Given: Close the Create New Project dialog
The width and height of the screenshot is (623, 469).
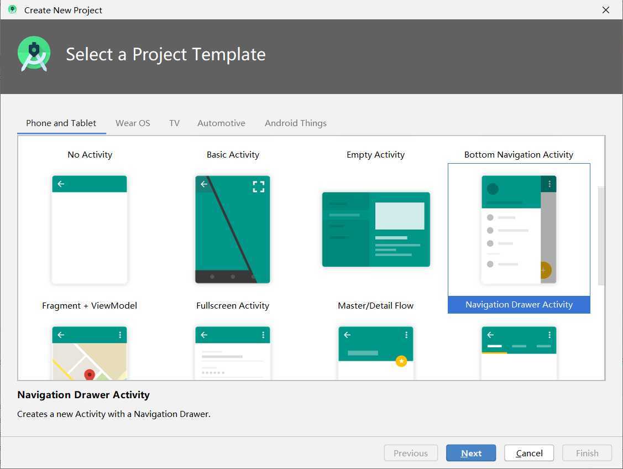Looking at the screenshot, I should (605, 10).
